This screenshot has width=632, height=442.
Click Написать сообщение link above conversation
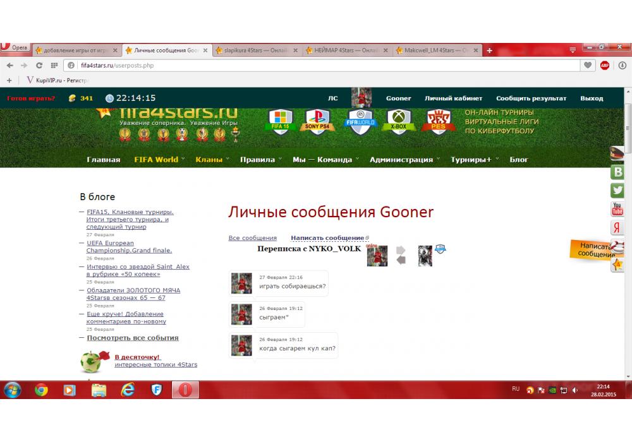[x=327, y=238]
